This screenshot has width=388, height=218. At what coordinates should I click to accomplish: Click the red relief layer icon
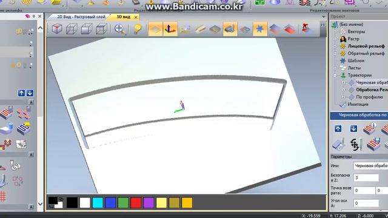click(290, 29)
